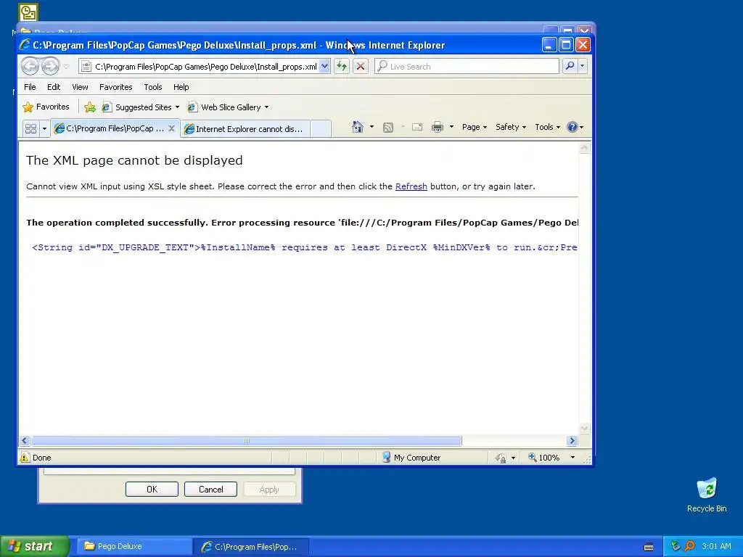The height and width of the screenshot is (557, 743).
Task: Open the command bar Tools dropdown
Action: click(547, 127)
